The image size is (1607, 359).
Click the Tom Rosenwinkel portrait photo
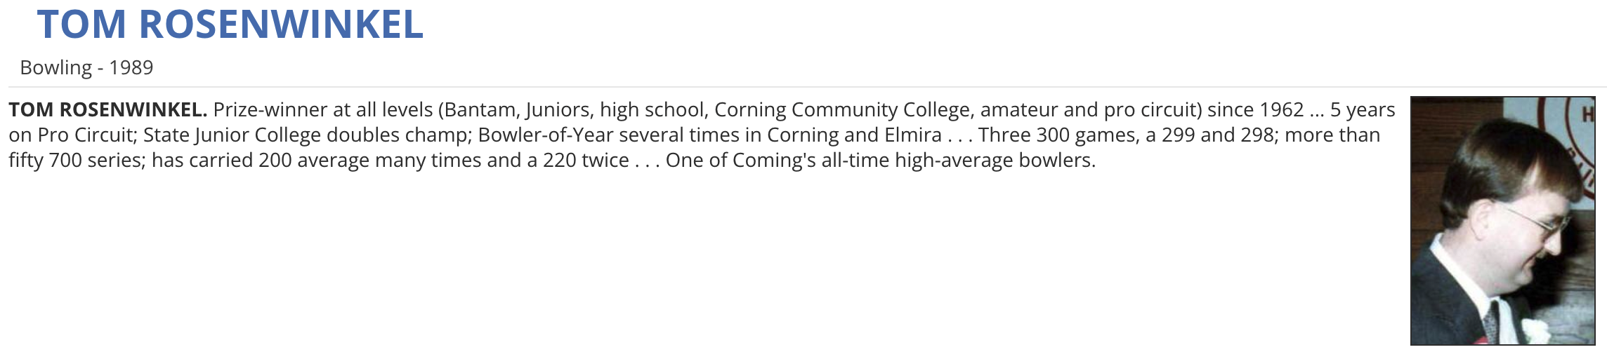1502,220
